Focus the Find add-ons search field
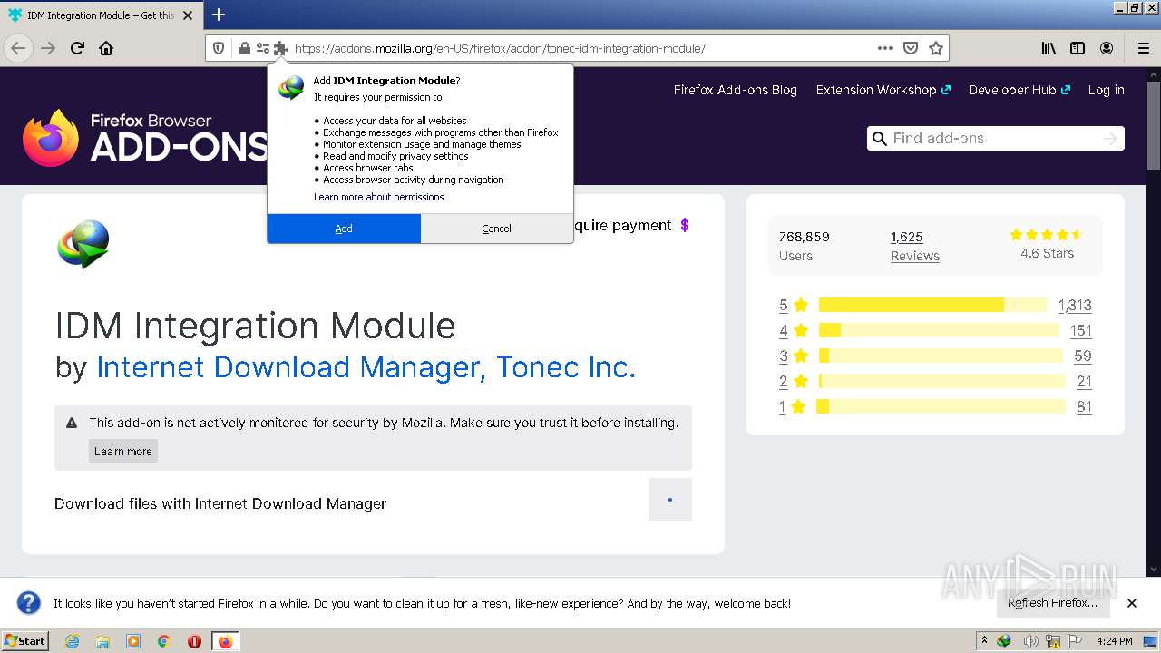 tap(994, 138)
